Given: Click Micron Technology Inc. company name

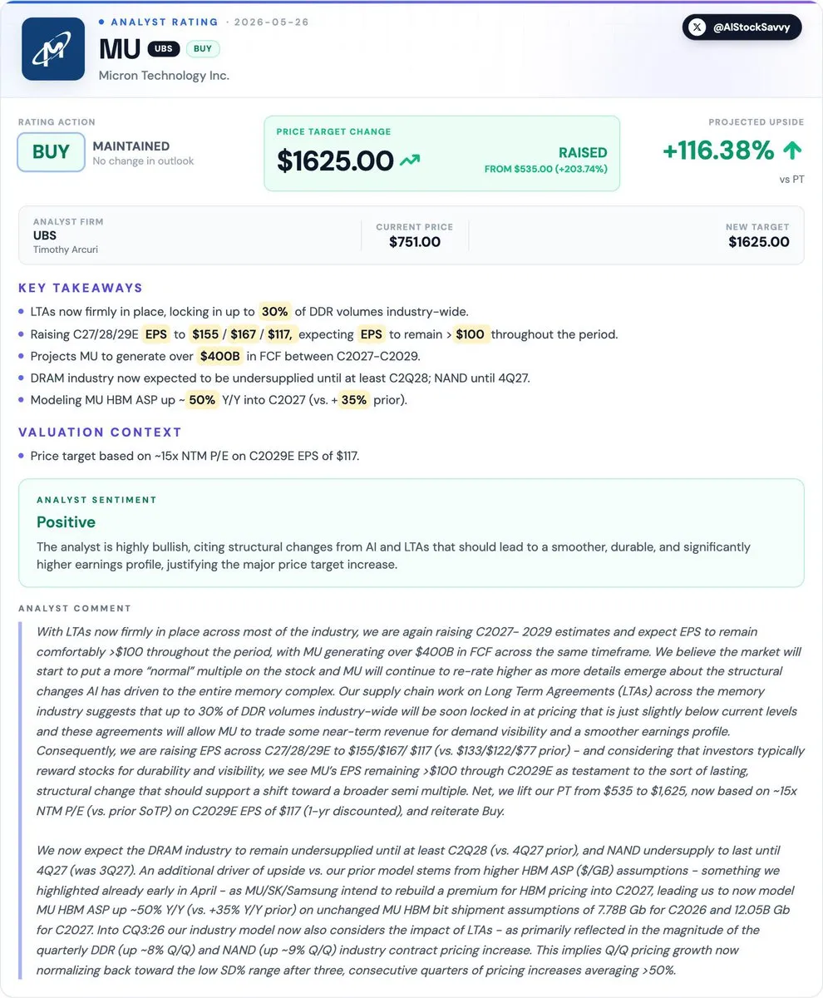Looking at the screenshot, I should [164, 76].
